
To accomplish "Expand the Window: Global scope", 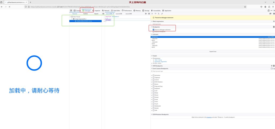I will (152, 63).
